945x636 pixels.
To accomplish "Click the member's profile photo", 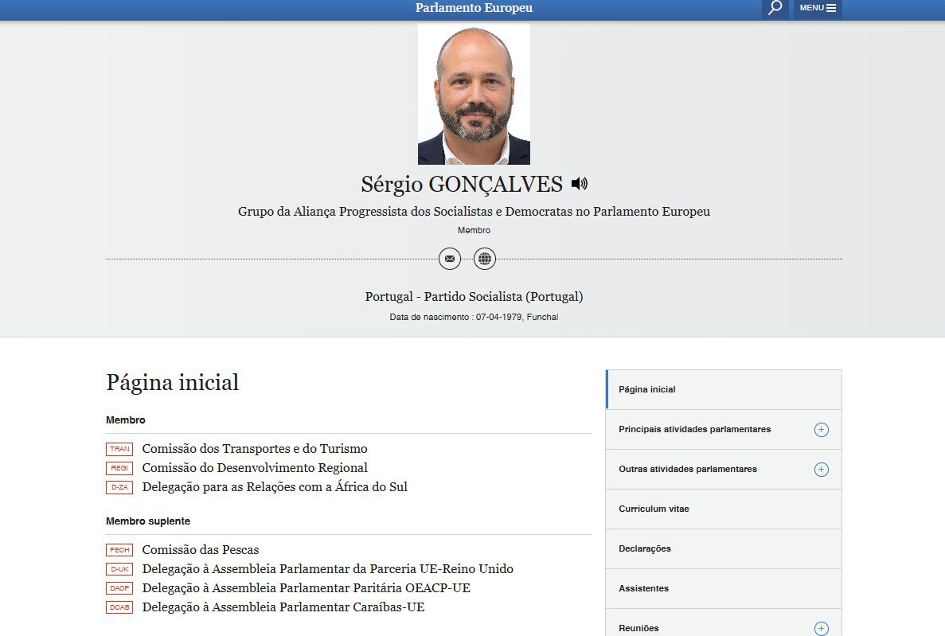I will (474, 94).
